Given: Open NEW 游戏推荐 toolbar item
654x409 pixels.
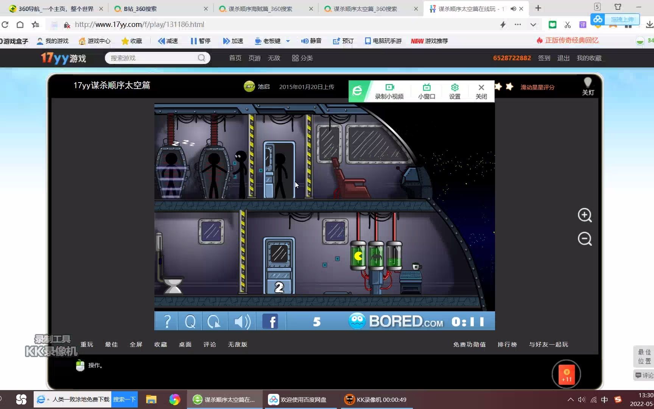Looking at the screenshot, I should pos(429,41).
